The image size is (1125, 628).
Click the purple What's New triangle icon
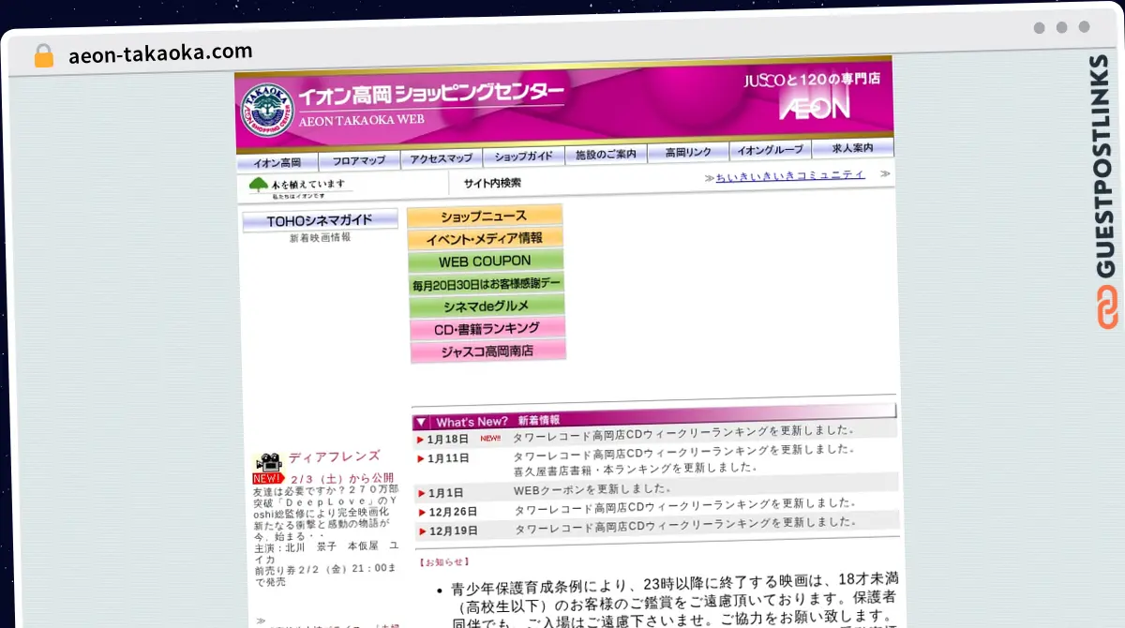click(x=422, y=422)
